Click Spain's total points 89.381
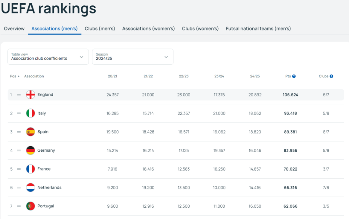349x219 pixels. (290, 132)
